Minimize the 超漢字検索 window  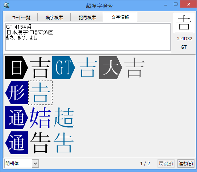(x=166, y=5)
